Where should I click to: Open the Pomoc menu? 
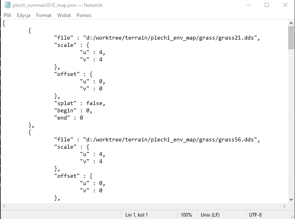click(83, 15)
